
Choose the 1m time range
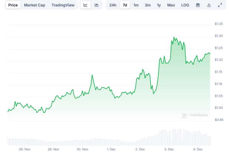click(x=136, y=5)
